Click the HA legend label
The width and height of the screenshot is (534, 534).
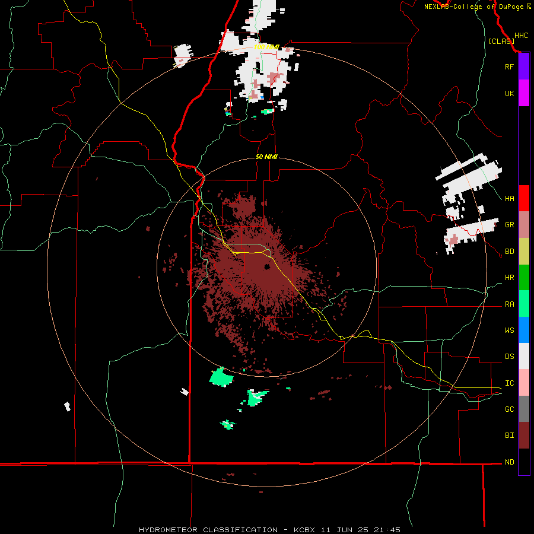pyautogui.click(x=509, y=199)
